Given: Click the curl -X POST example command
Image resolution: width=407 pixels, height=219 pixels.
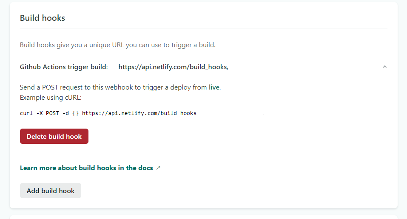Looking at the screenshot, I should 108,113.
